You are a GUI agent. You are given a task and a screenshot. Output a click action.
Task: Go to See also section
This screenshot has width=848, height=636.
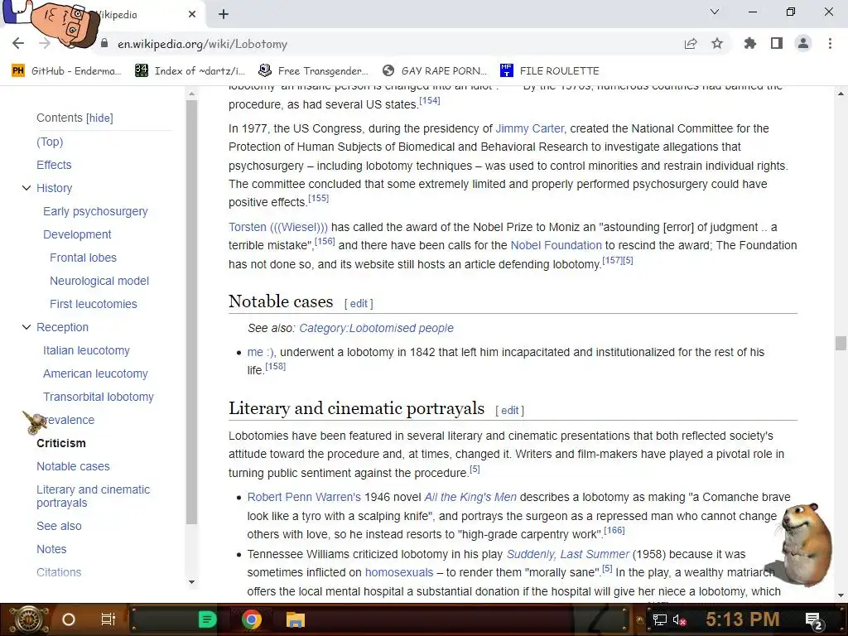(59, 526)
